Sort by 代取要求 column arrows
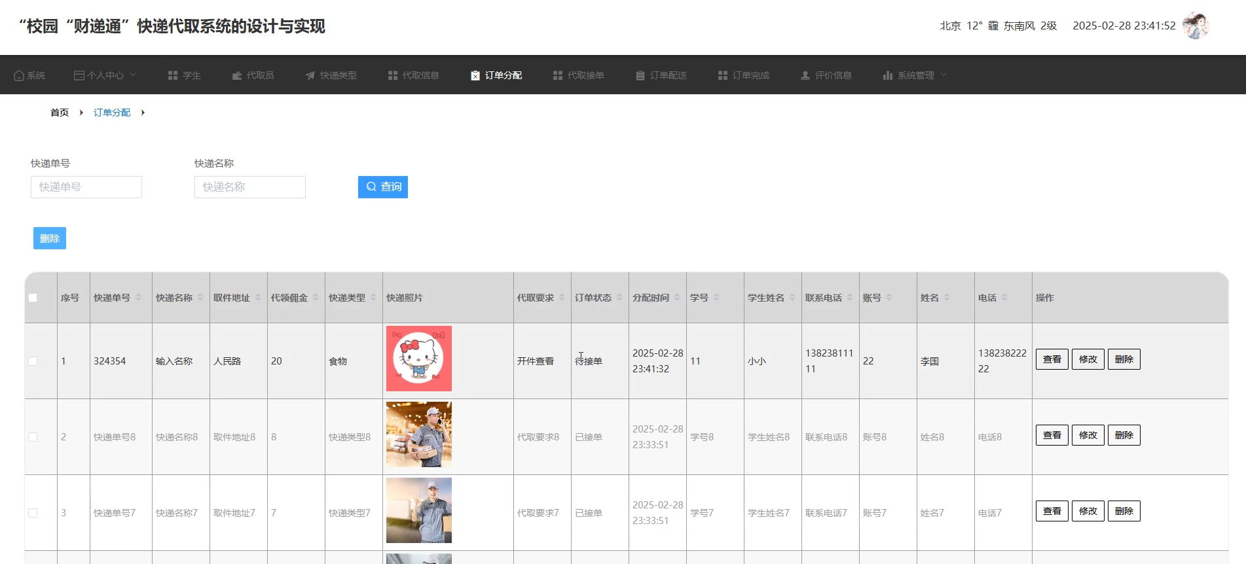This screenshot has height=564, width=1246. [x=562, y=298]
